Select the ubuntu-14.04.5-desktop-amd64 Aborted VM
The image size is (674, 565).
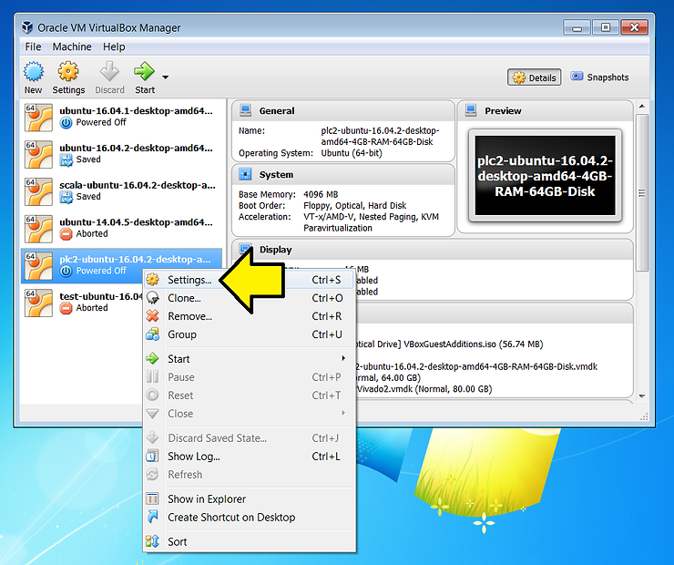[x=122, y=229]
